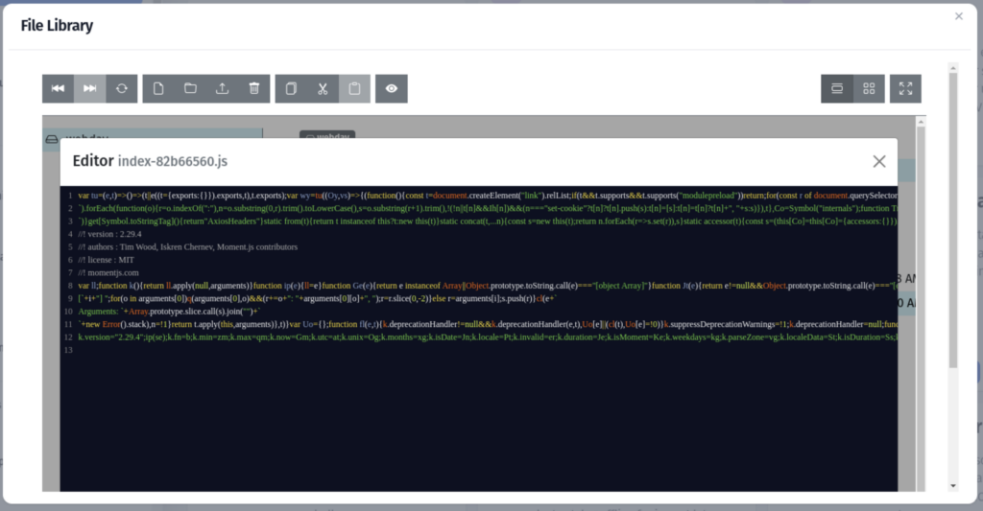Click the license : MIT comment line
This screenshot has height=511, width=983.
click(106, 260)
